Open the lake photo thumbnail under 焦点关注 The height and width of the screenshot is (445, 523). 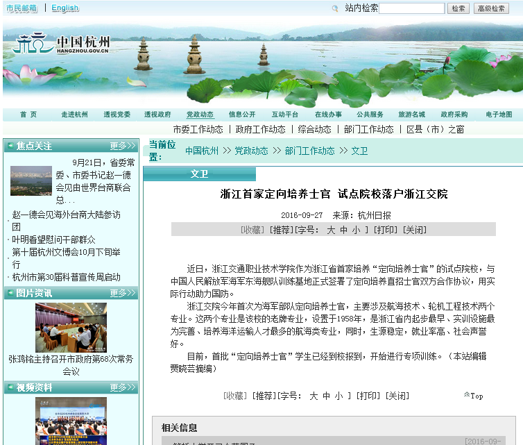[x=31, y=180]
